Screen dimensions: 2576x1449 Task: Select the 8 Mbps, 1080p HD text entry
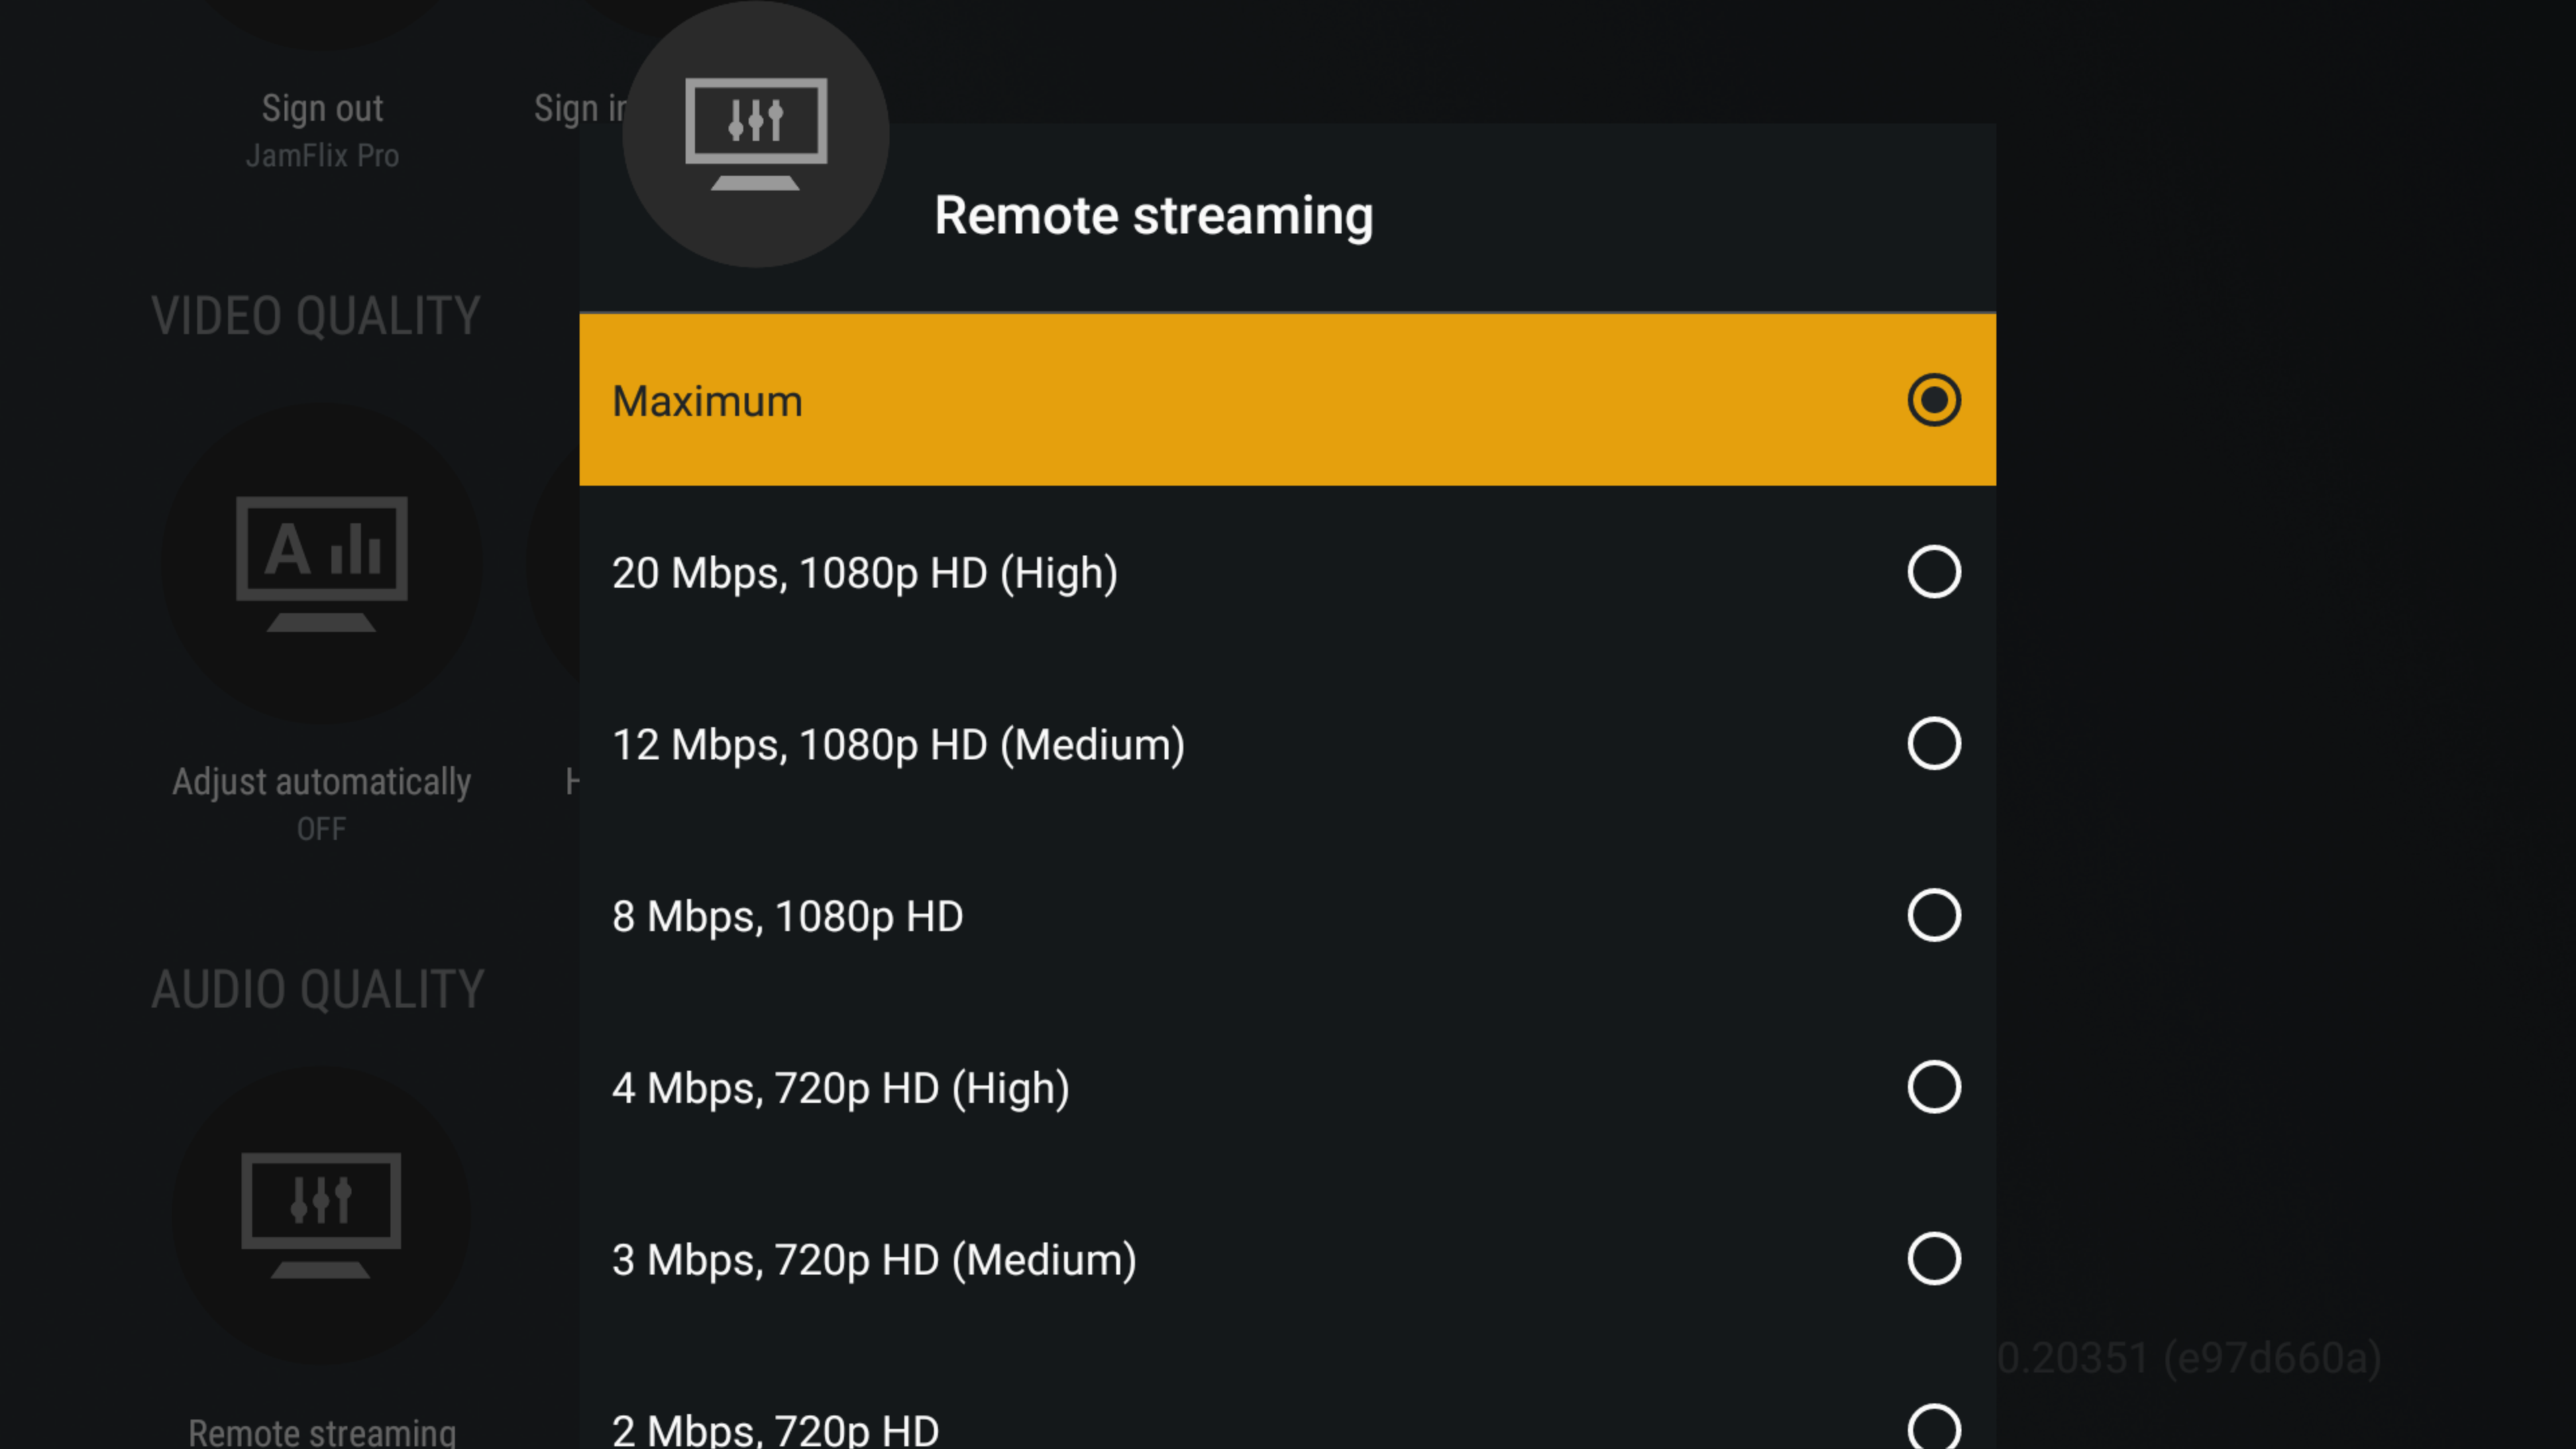(787, 916)
